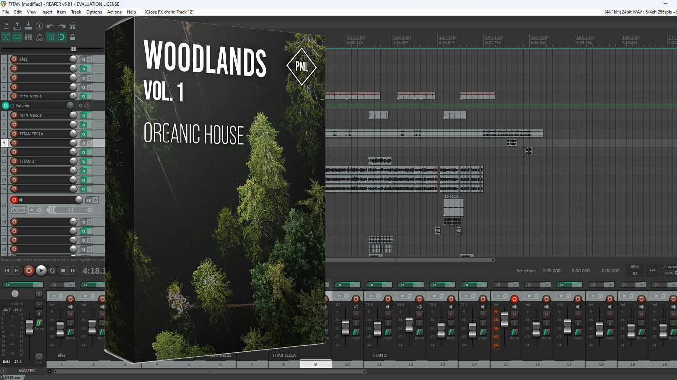Click the New Project icon in the toolbar
The width and height of the screenshot is (677, 380).
[6, 26]
